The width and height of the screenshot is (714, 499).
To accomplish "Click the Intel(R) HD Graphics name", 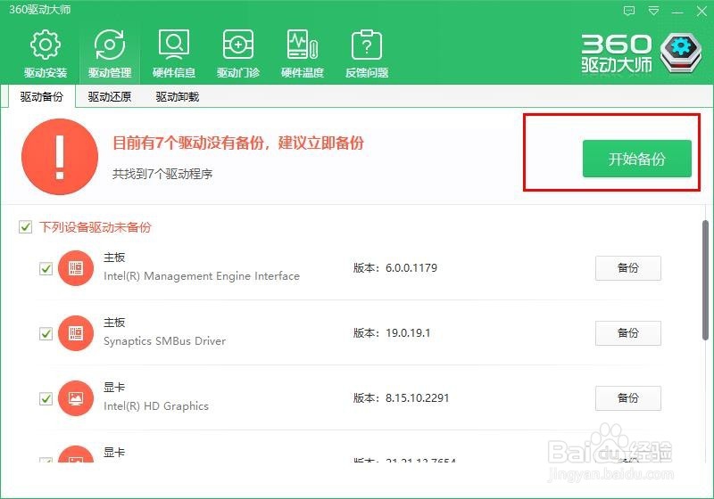I will (156, 405).
